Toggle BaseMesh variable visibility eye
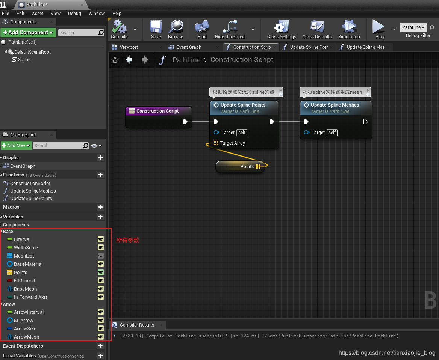 point(100,289)
